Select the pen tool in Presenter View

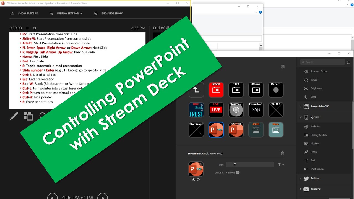(14, 116)
